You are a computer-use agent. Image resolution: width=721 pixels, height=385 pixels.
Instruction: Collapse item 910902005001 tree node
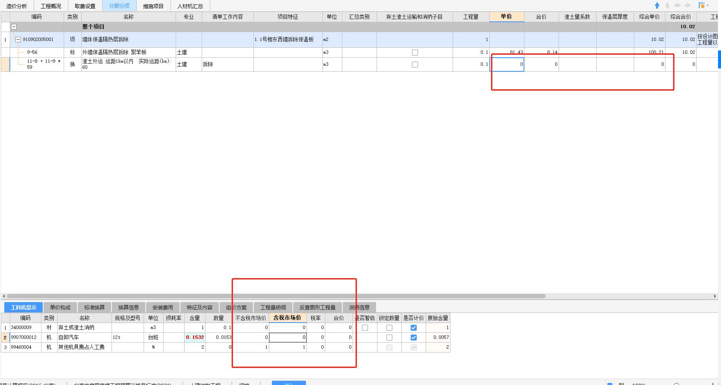(x=18, y=39)
